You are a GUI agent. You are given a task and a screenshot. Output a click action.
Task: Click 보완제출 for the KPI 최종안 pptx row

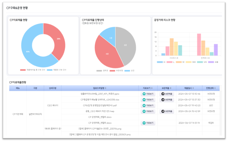(x=167, y=94)
